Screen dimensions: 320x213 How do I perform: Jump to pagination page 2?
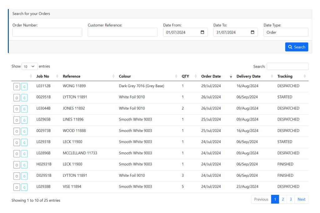[283, 199]
